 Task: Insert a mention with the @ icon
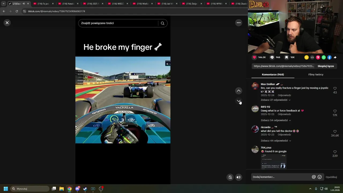314,177
